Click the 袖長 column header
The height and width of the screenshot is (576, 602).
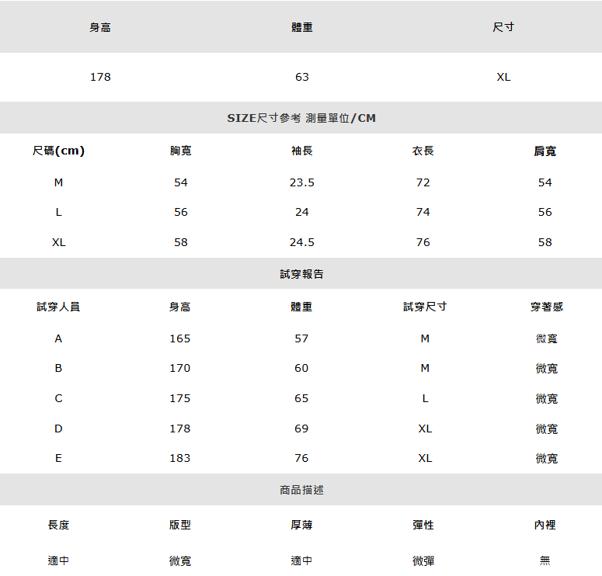301,151
